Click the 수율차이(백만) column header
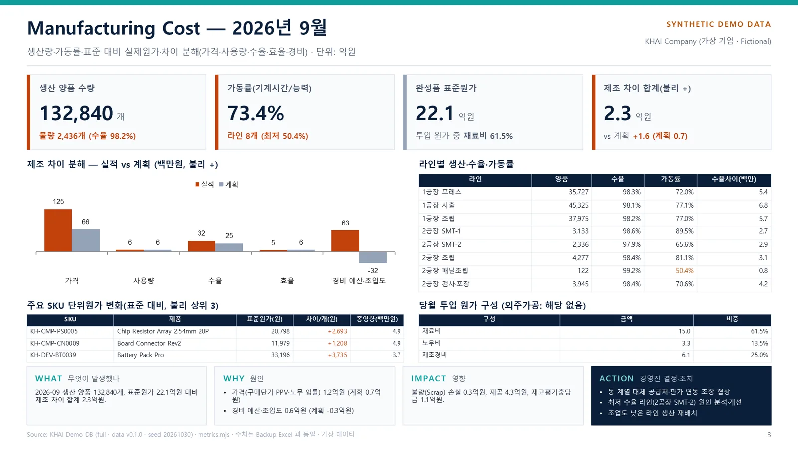 point(734,179)
